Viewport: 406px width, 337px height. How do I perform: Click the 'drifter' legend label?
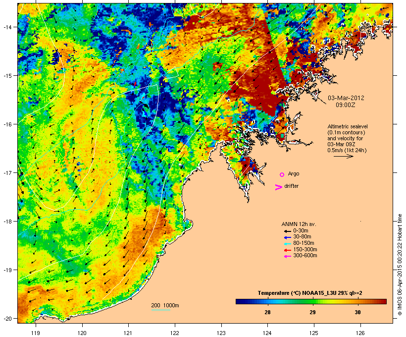pos(291,186)
